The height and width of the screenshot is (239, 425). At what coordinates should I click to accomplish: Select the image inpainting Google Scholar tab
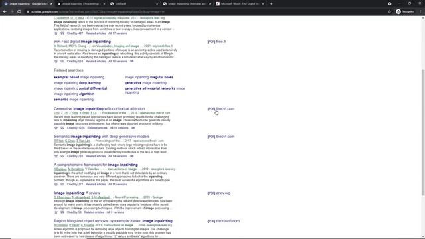click(x=27, y=4)
